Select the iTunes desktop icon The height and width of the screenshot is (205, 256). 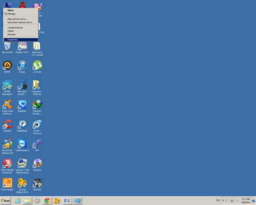coord(22,67)
